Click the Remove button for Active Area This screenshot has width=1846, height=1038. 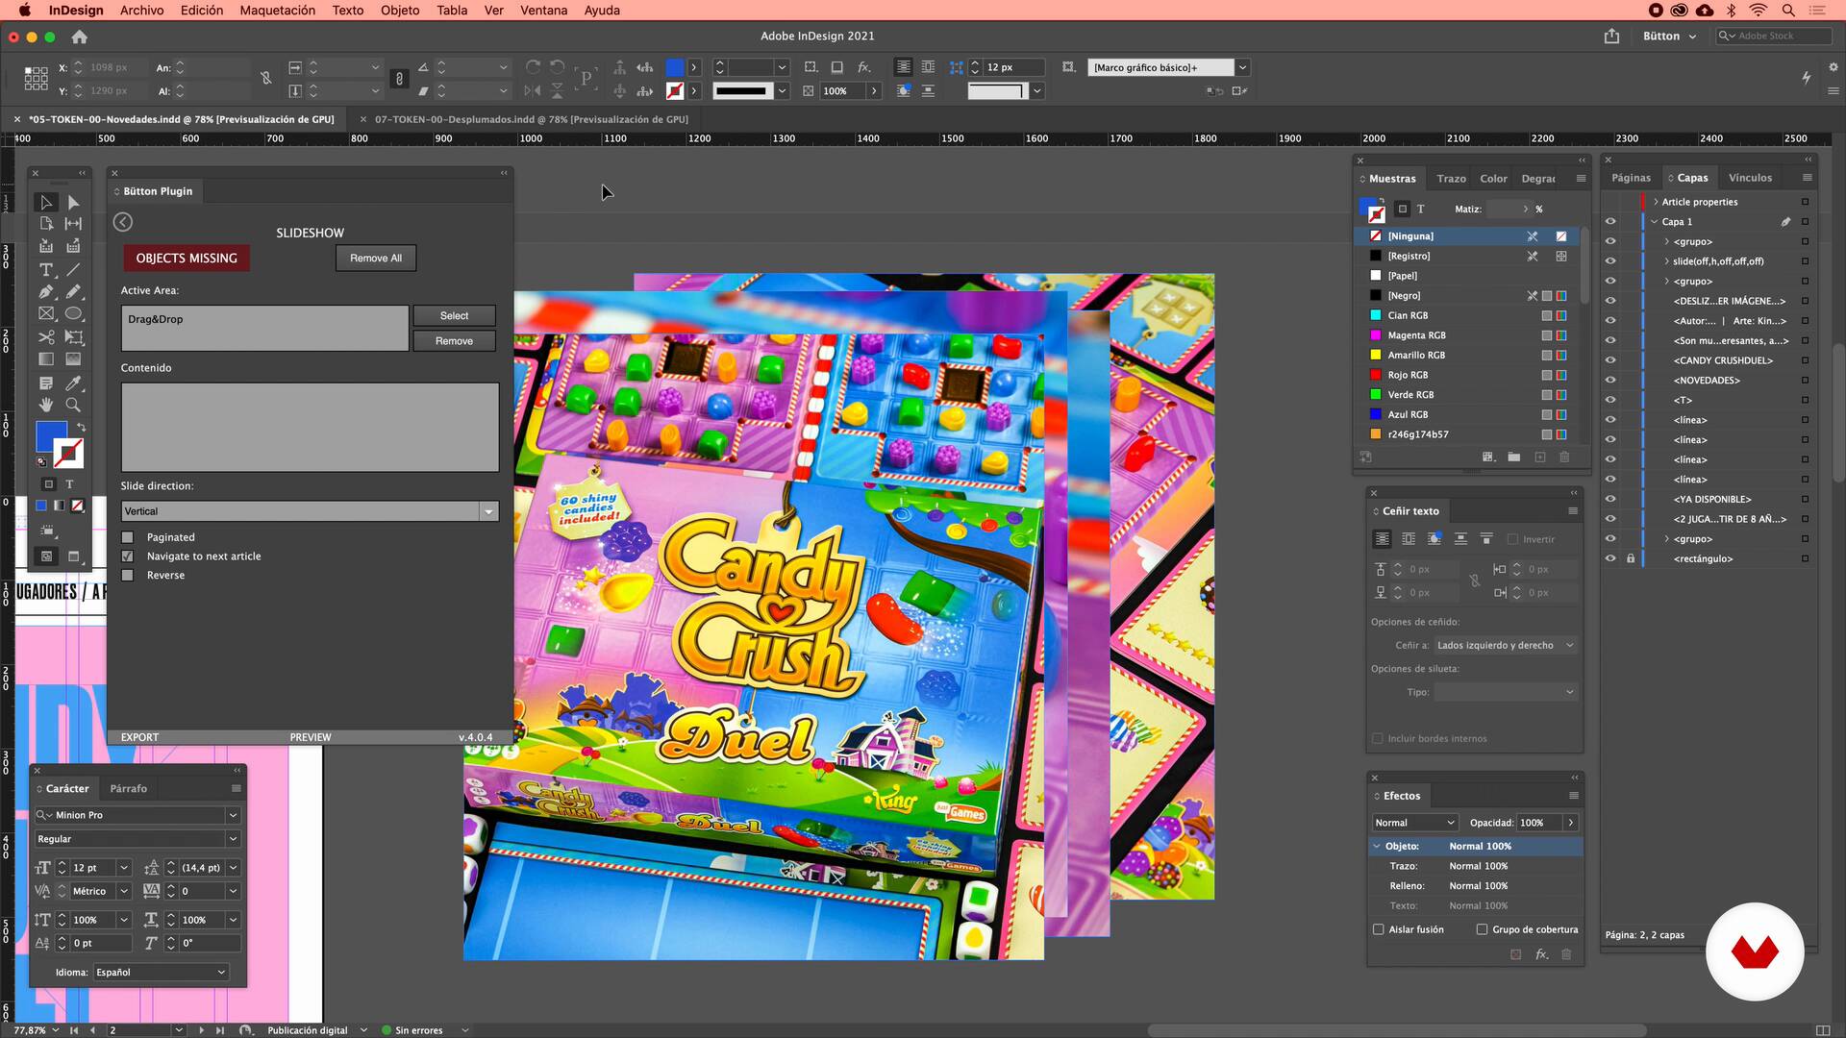(x=454, y=341)
